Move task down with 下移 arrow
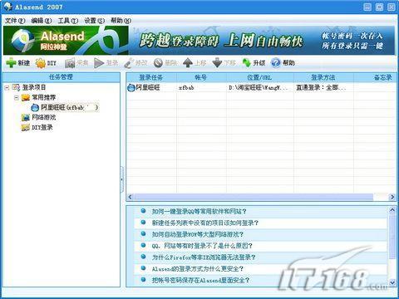The height and width of the screenshot is (299, 399). 217,63
